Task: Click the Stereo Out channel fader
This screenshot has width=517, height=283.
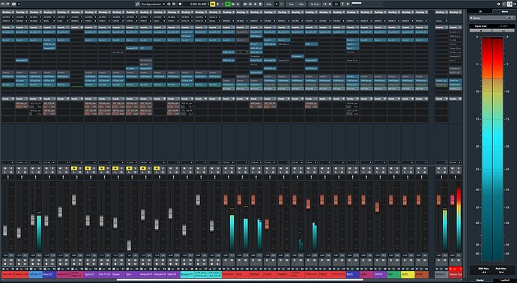Action: [452, 200]
